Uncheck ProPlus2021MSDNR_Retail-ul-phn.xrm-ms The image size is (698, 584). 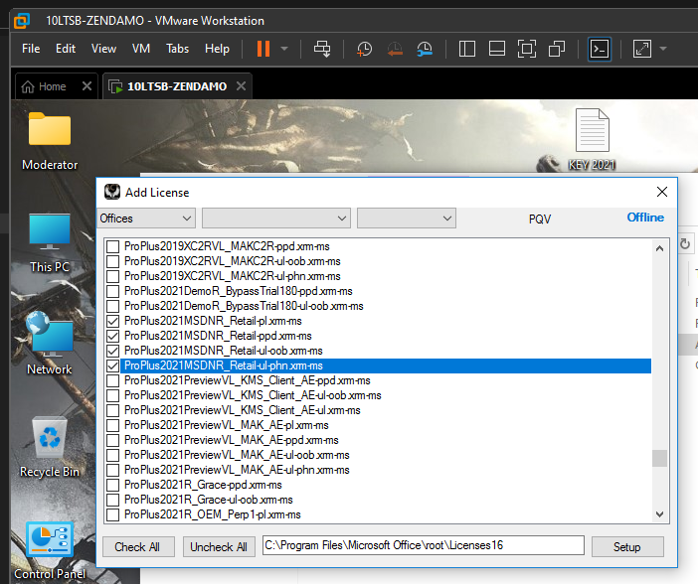click(x=113, y=365)
